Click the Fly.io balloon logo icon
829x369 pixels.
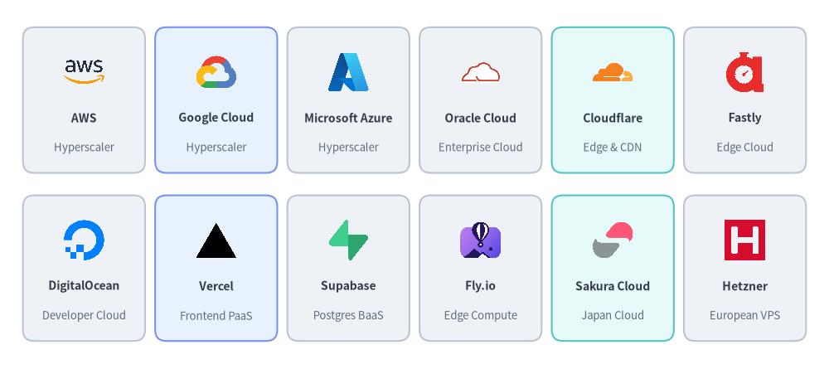[481, 240]
